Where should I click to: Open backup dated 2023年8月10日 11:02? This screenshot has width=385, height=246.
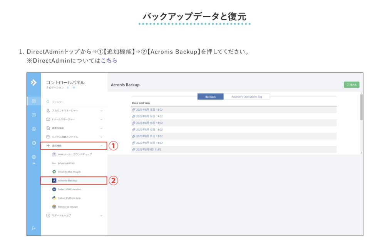tap(149, 143)
